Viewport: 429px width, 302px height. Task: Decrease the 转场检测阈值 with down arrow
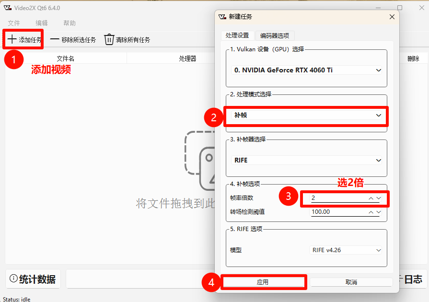tap(379, 212)
